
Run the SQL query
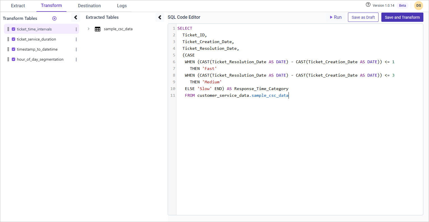point(336,17)
